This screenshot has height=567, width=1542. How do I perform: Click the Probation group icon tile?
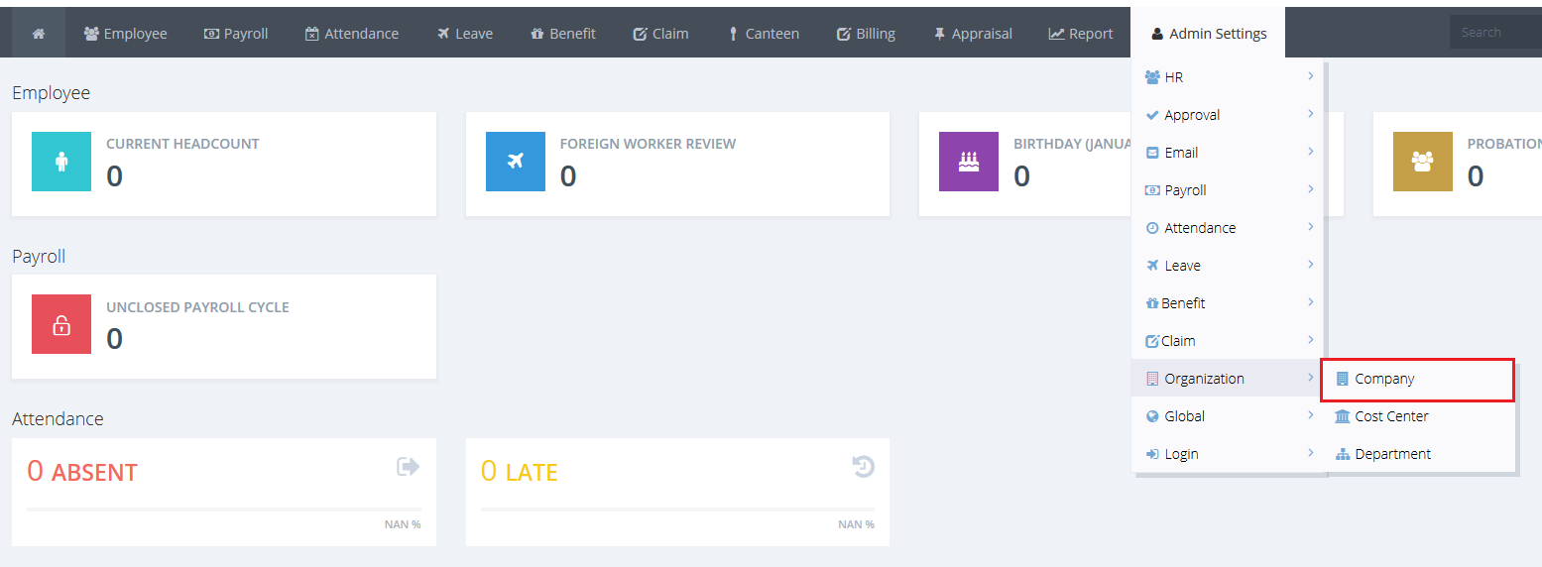(1422, 162)
